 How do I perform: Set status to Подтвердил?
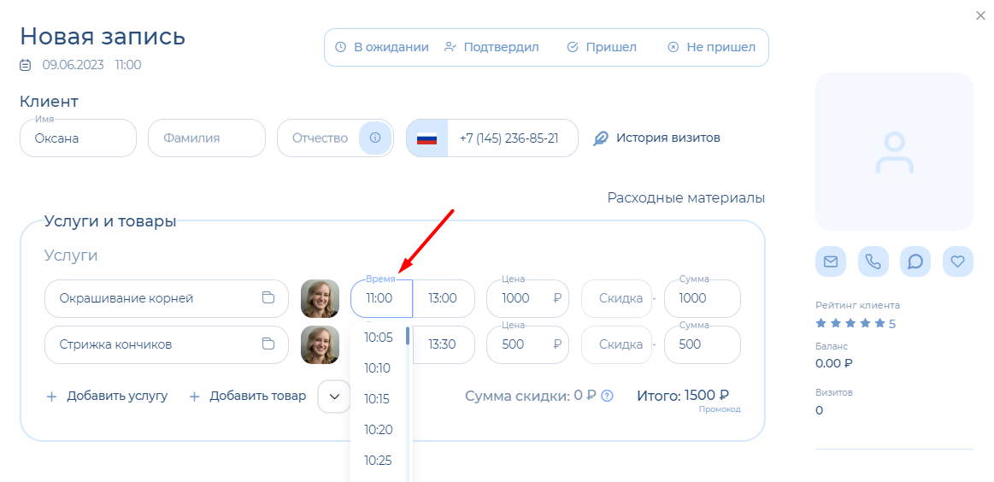pyautogui.click(x=491, y=47)
